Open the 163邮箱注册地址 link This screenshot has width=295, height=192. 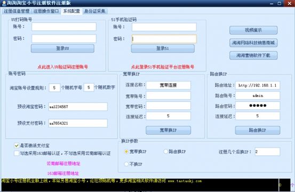point(63,173)
